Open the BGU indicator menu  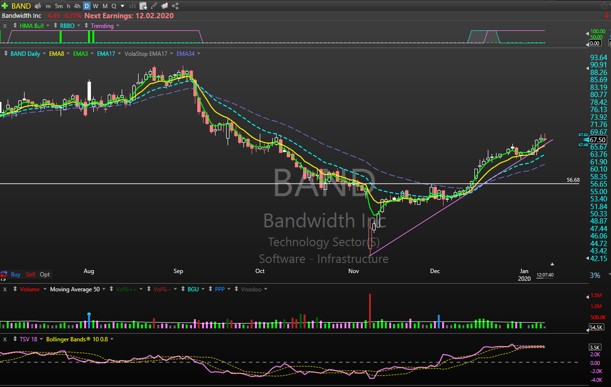click(x=203, y=289)
